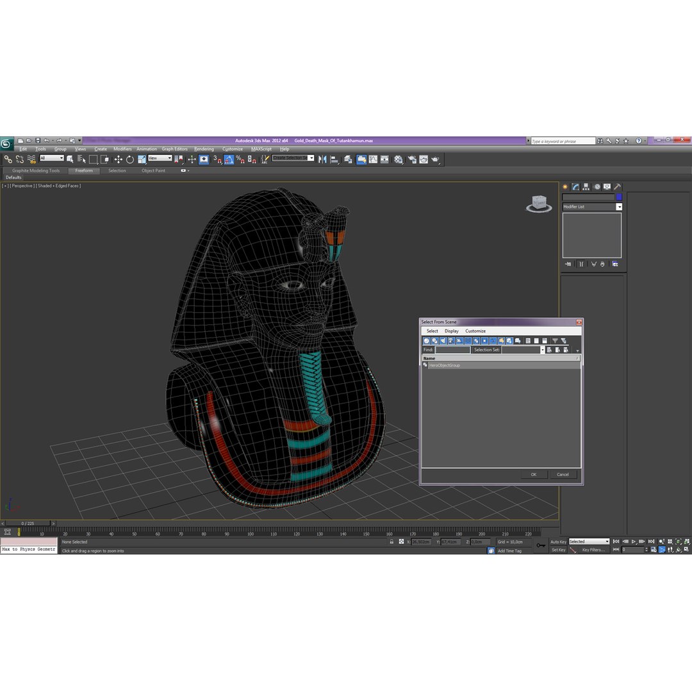Click Select All icon in dialog
692x692 pixels.
point(528,341)
